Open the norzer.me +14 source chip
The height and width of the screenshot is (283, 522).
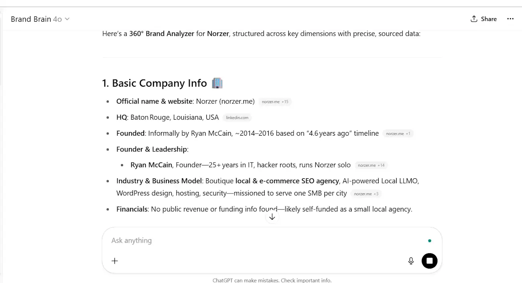tap(371, 165)
